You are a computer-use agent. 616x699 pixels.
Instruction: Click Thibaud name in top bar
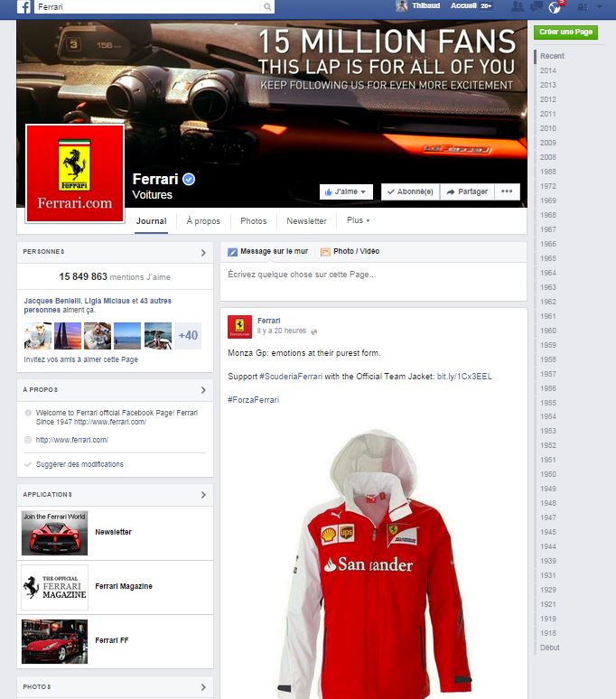point(425,5)
